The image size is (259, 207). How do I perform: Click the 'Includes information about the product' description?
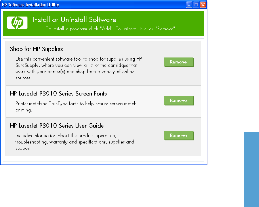(75, 142)
